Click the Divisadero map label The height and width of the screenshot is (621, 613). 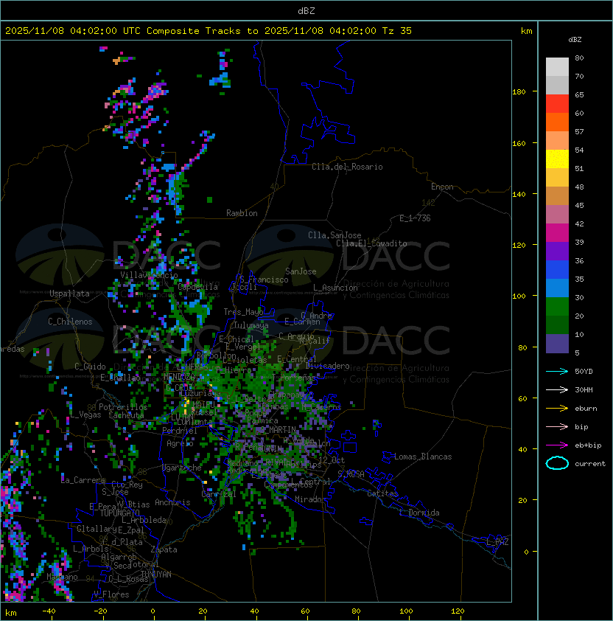328,366
